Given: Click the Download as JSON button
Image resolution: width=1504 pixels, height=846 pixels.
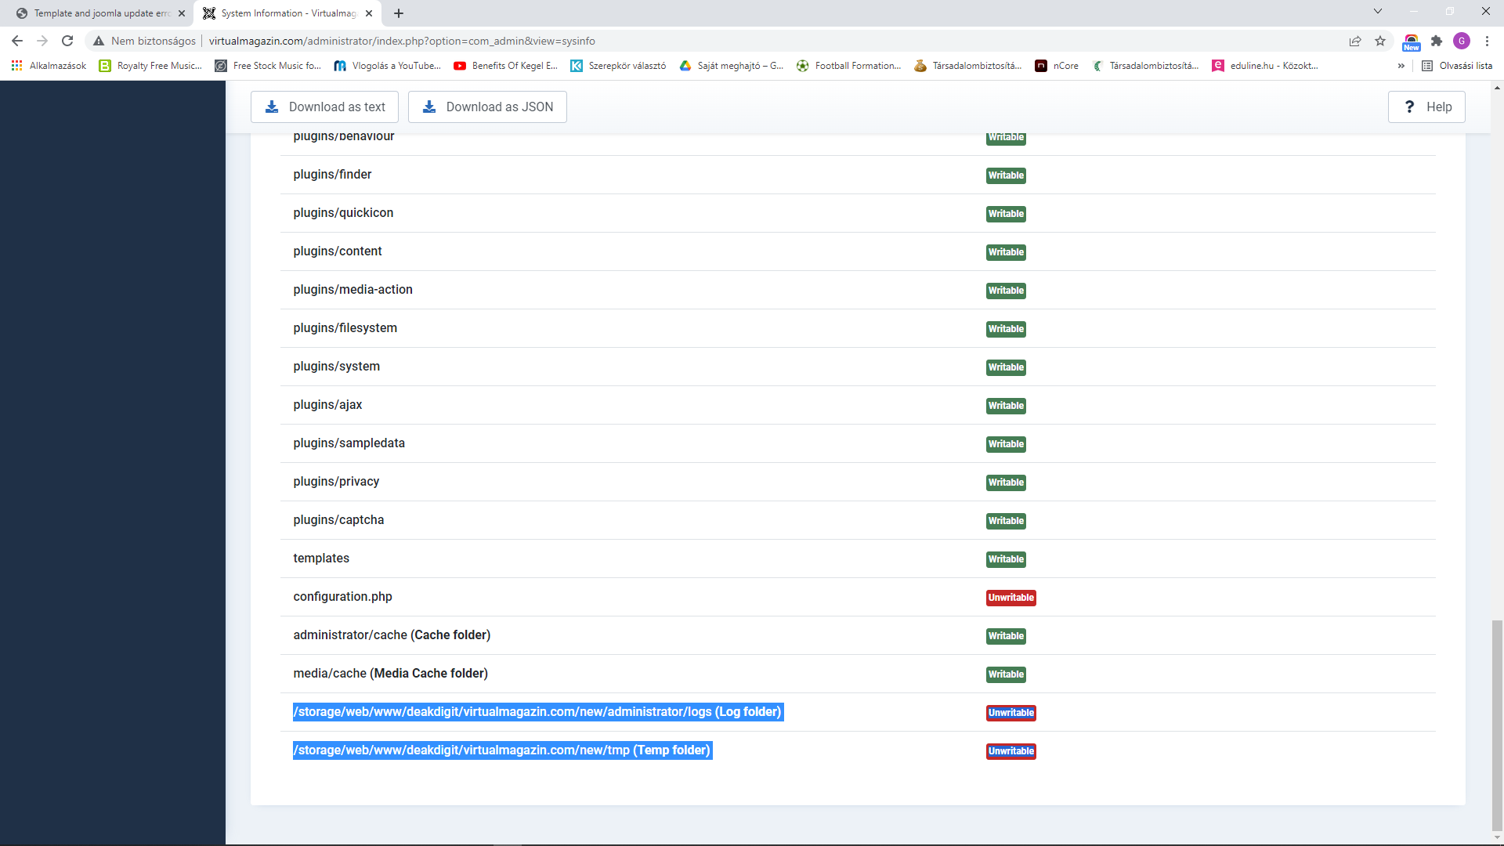Looking at the screenshot, I should click(x=486, y=107).
